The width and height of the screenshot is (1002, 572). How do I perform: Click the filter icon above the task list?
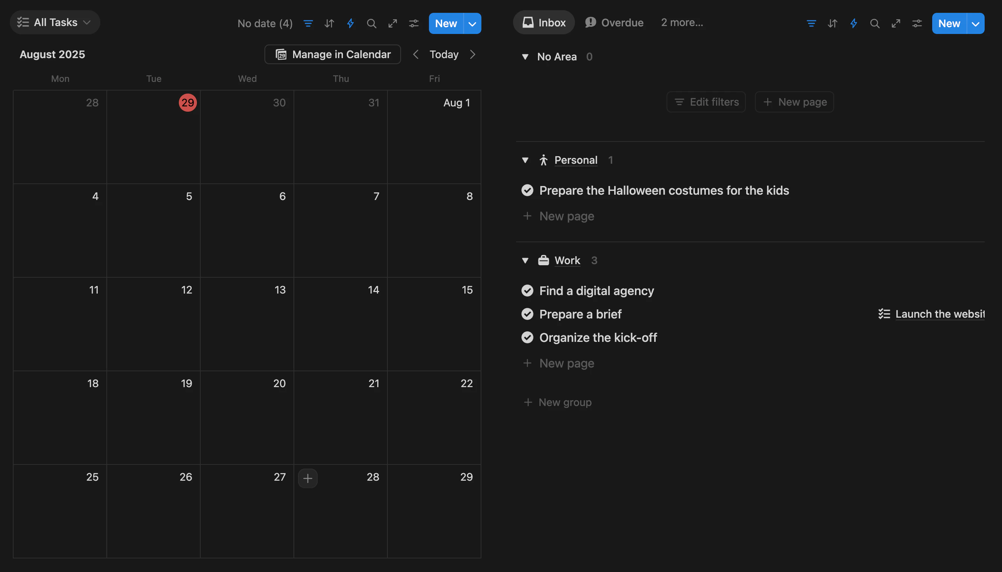point(811,23)
